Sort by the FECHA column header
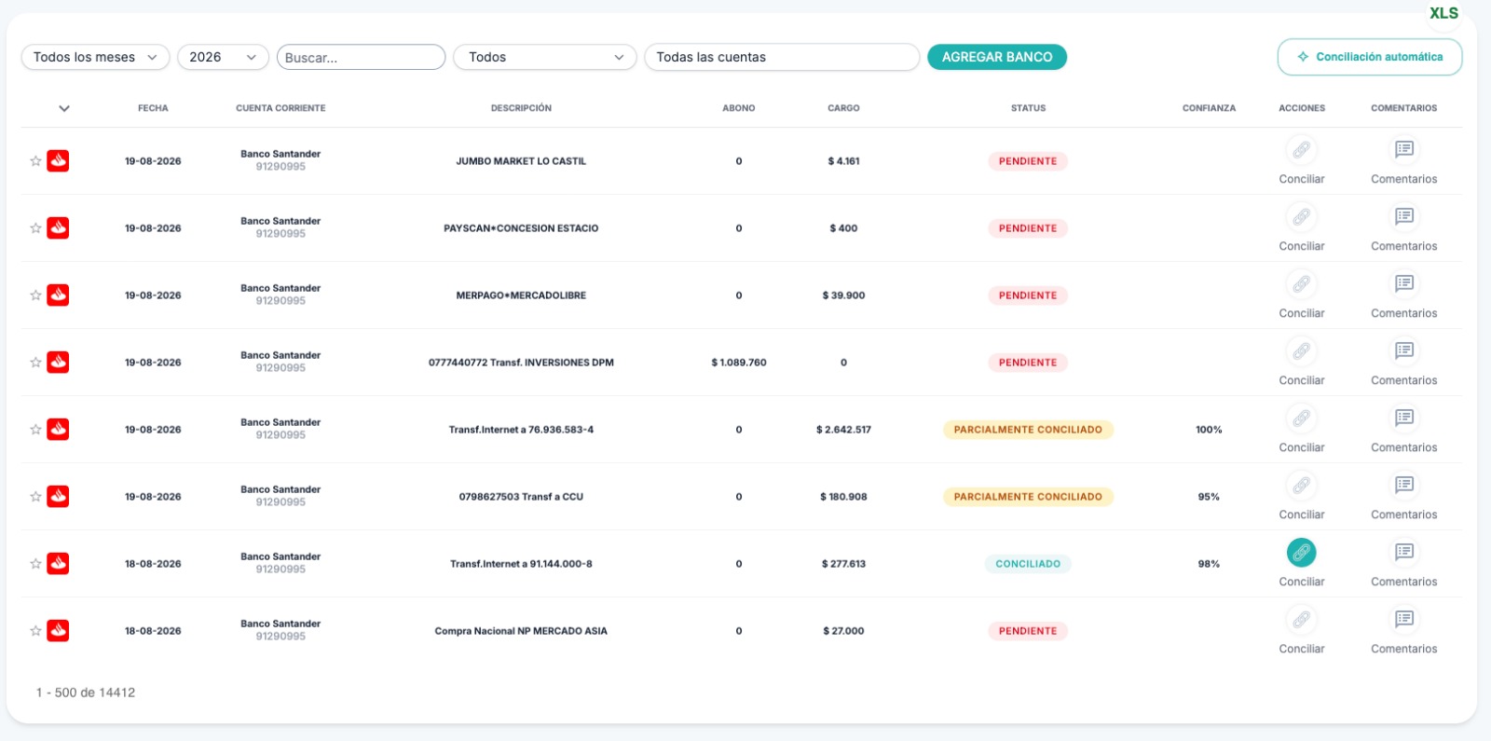1491x741 pixels. click(153, 108)
